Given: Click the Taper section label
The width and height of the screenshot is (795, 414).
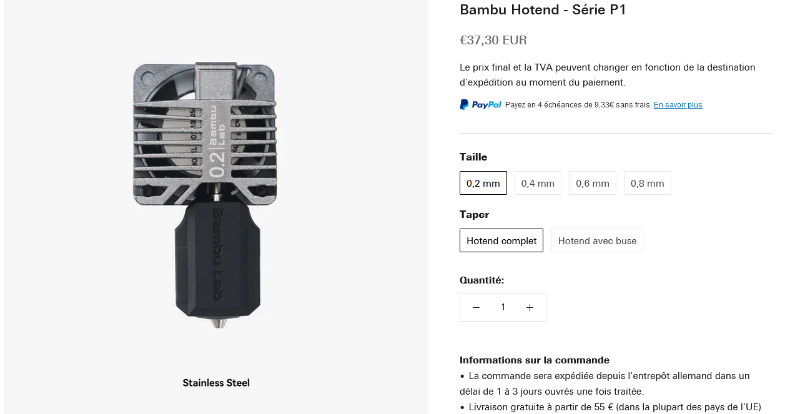Looking at the screenshot, I should [474, 214].
